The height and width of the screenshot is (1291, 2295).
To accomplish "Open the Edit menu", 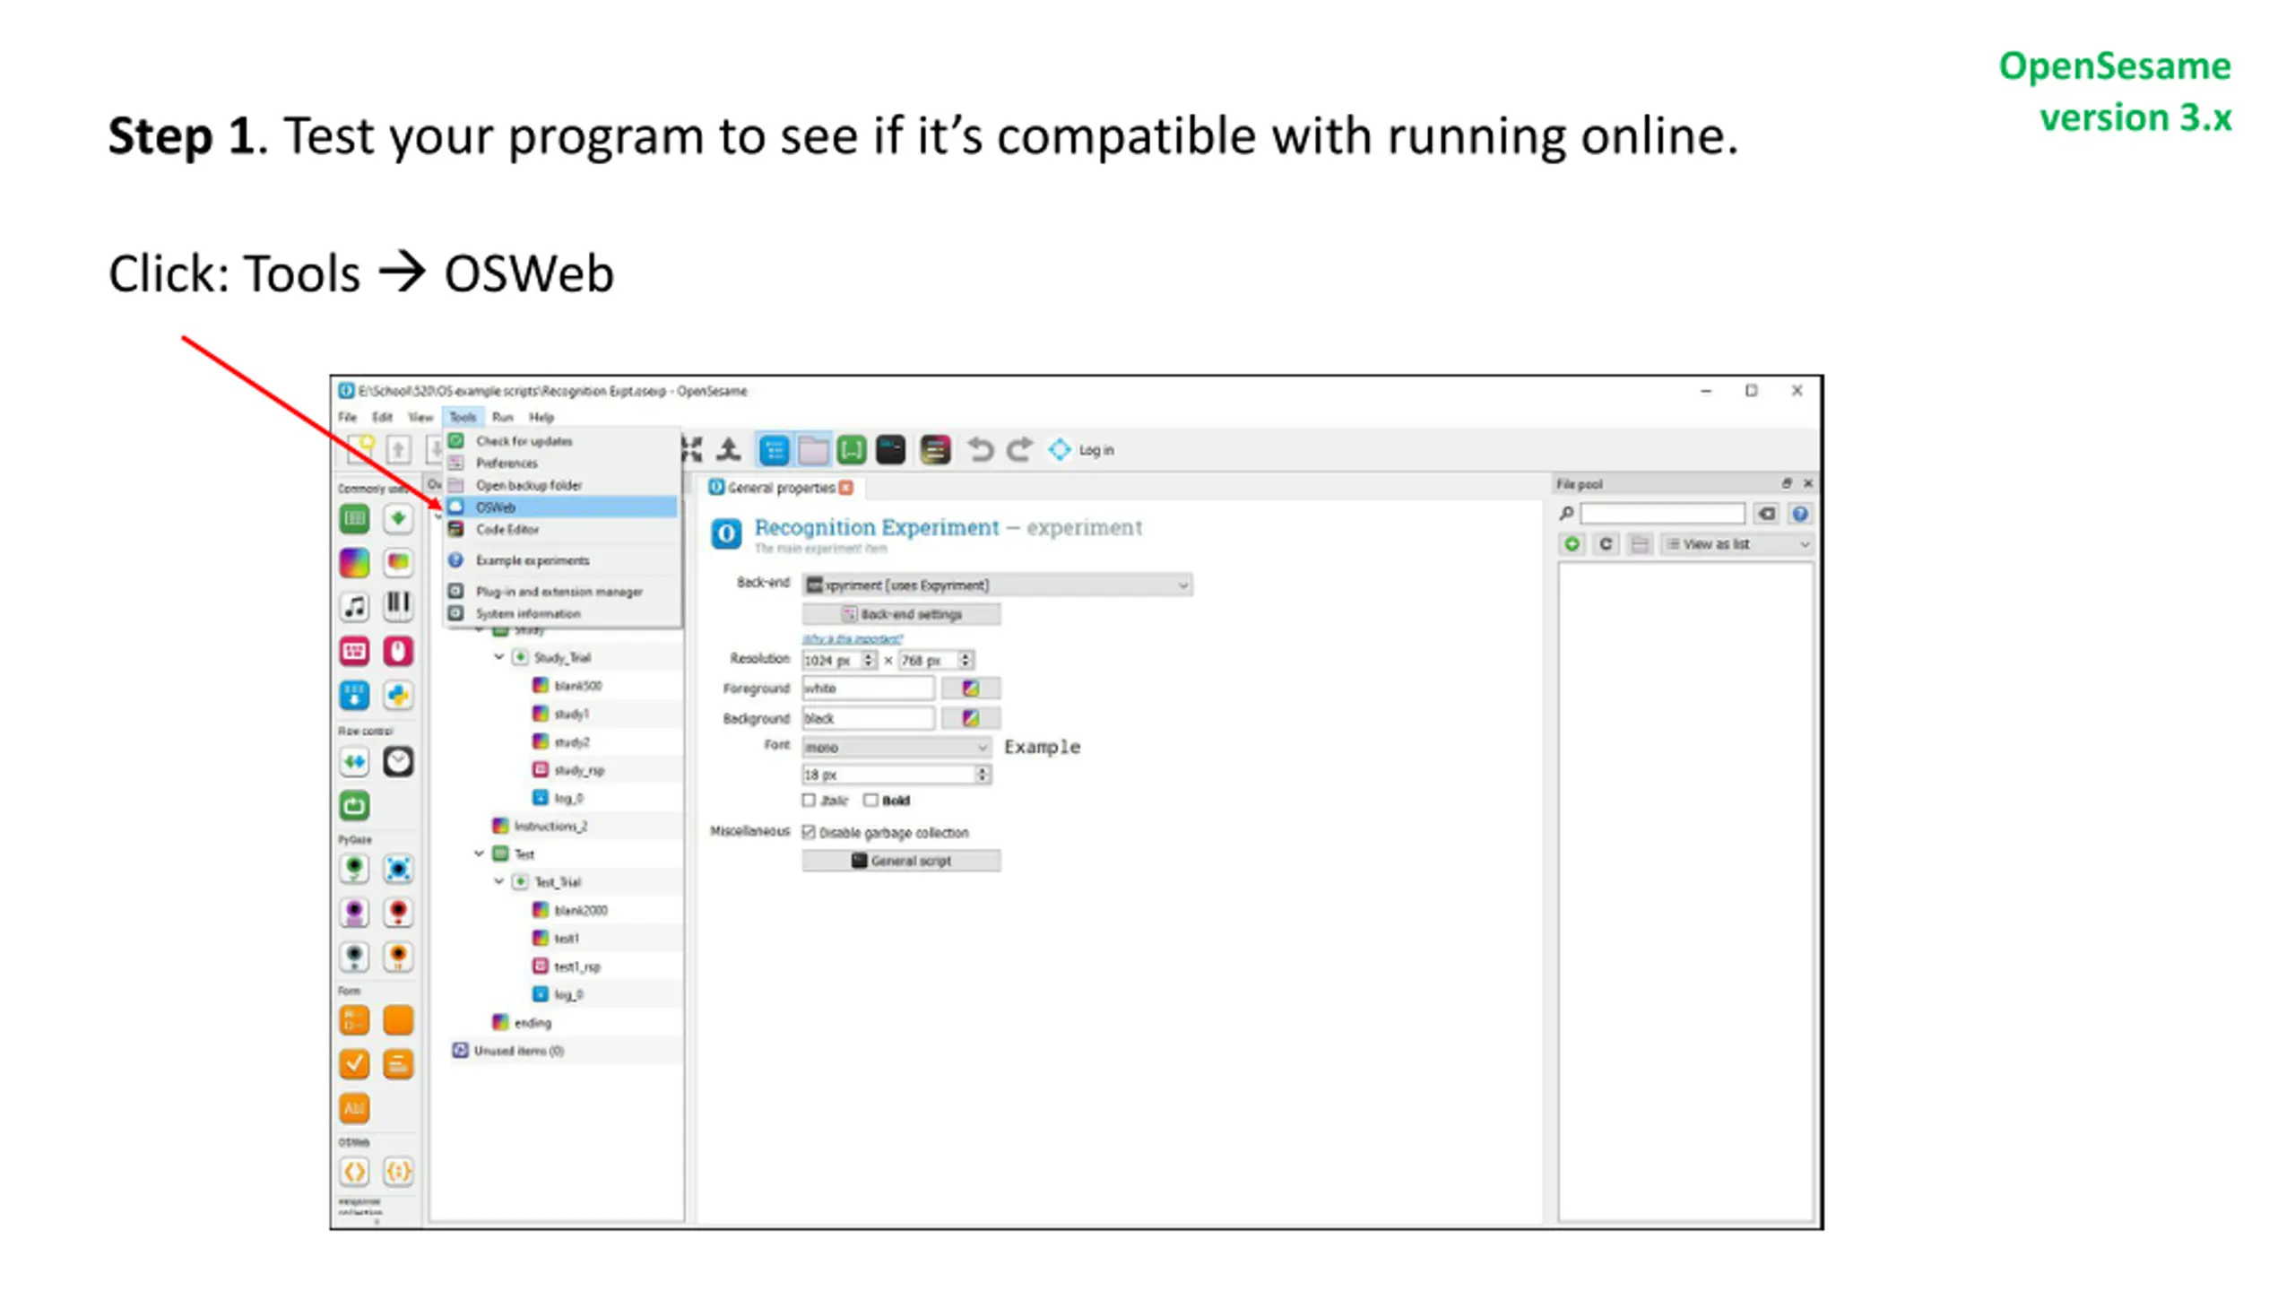I will coord(383,417).
